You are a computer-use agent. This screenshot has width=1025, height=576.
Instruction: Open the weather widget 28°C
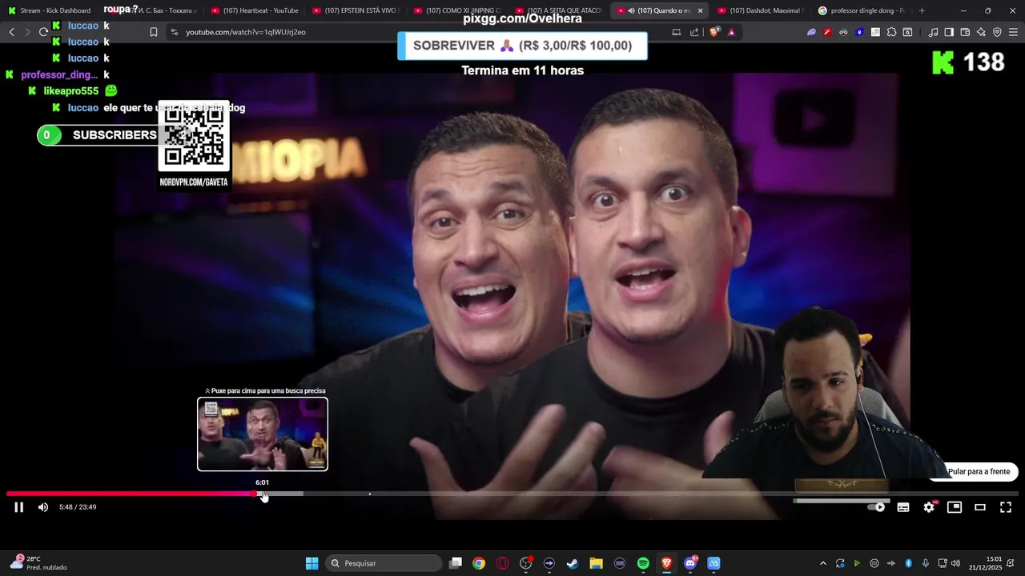point(38,563)
